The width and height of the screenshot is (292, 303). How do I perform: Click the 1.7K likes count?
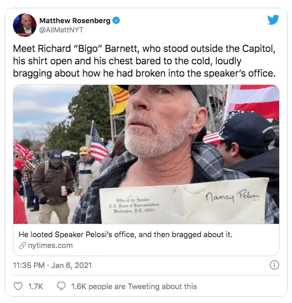pyautogui.click(x=36, y=286)
